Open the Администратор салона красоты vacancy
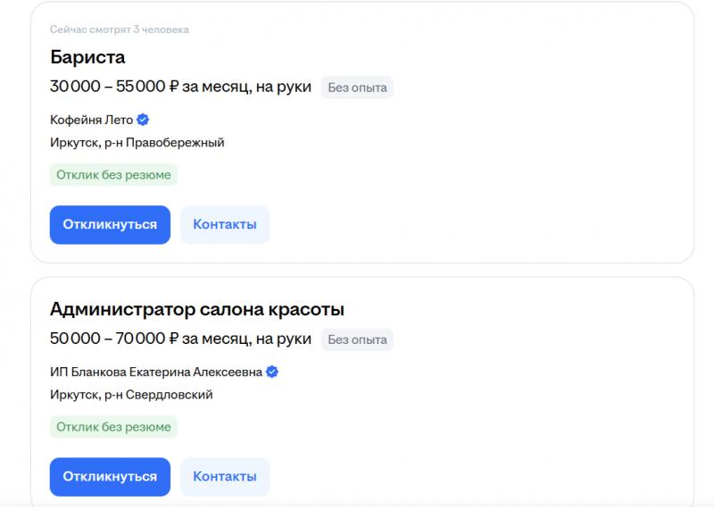 [x=197, y=309]
